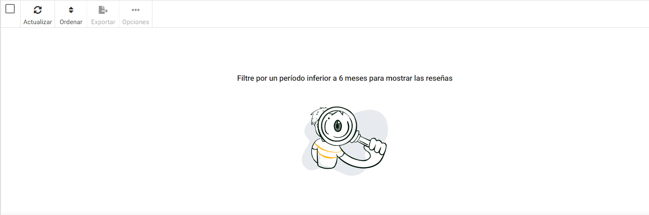Viewport: 649px width, 215px height.
Task: Open the three-dots Opciones icon
Action: [x=135, y=10]
